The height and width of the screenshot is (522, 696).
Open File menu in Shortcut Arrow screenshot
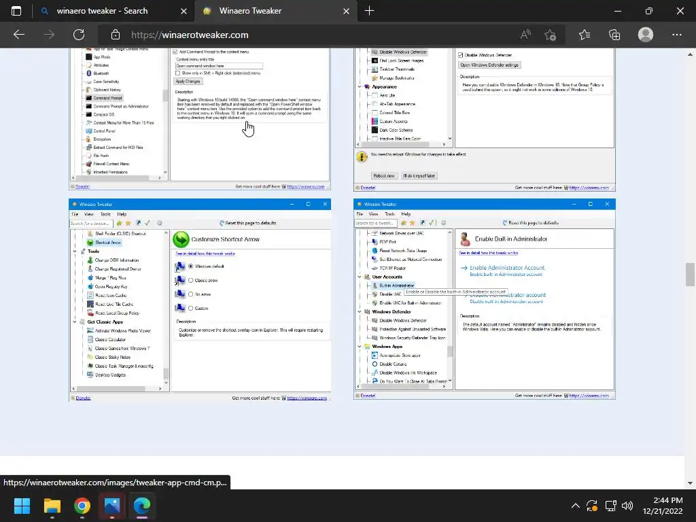click(75, 214)
